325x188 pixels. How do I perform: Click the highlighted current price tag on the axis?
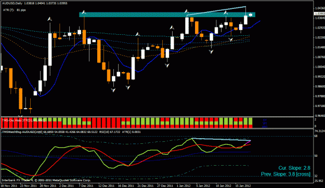pos(319,14)
